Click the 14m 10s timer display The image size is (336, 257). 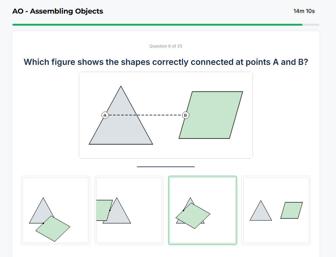click(x=304, y=11)
